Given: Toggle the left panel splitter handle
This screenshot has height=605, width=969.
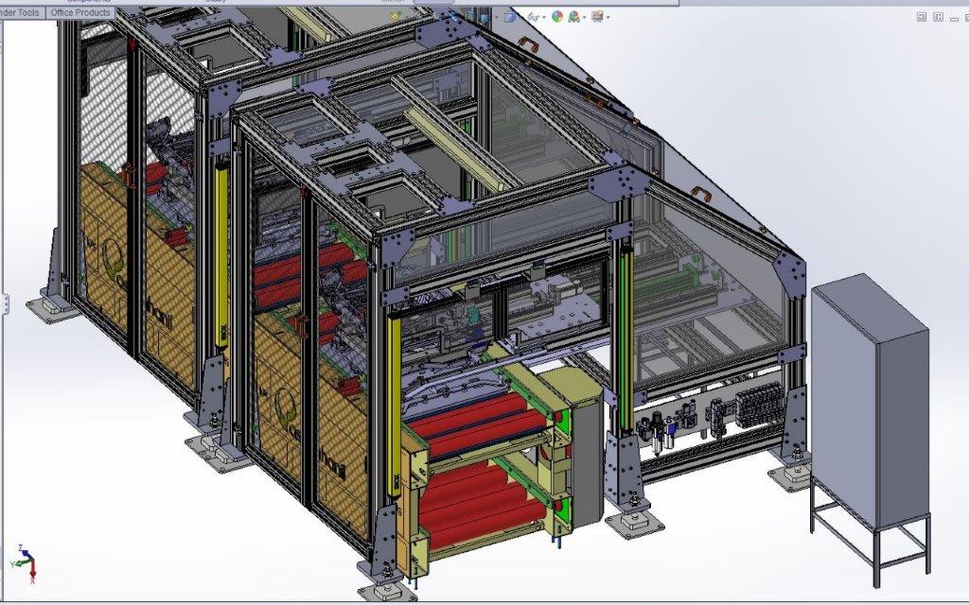Looking at the screenshot, I should (x=4, y=302).
